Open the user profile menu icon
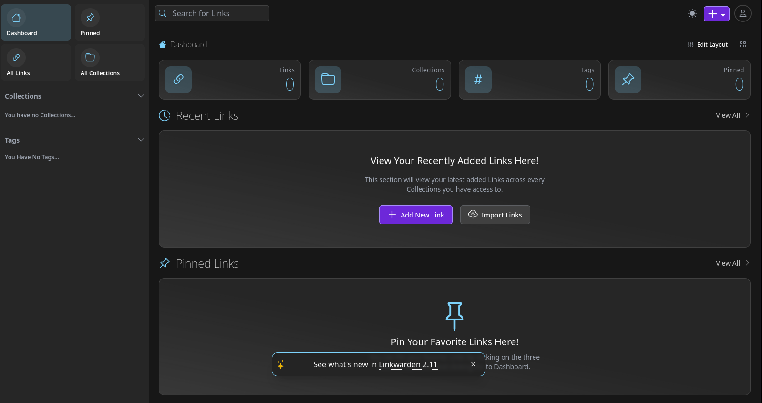Viewport: 762px width, 403px height. [x=742, y=14]
